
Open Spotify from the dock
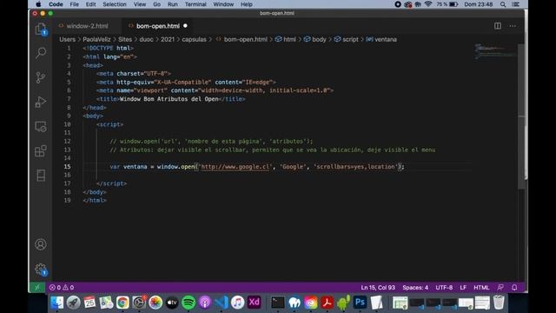coord(189,303)
